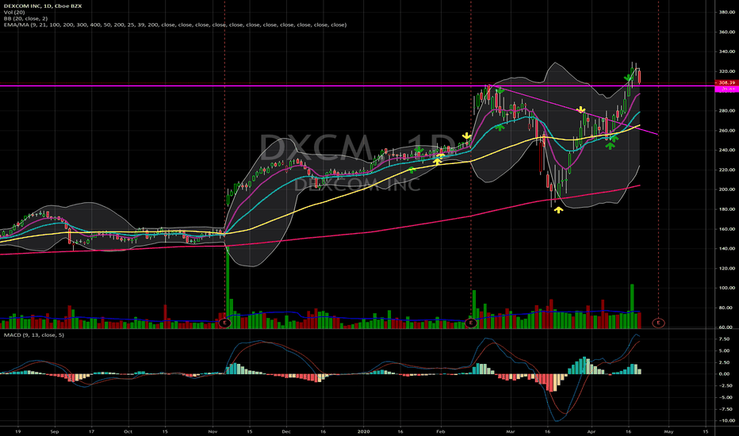
Task: Select the MACD (9, 13, close, 5) legend
Action: (x=34, y=335)
